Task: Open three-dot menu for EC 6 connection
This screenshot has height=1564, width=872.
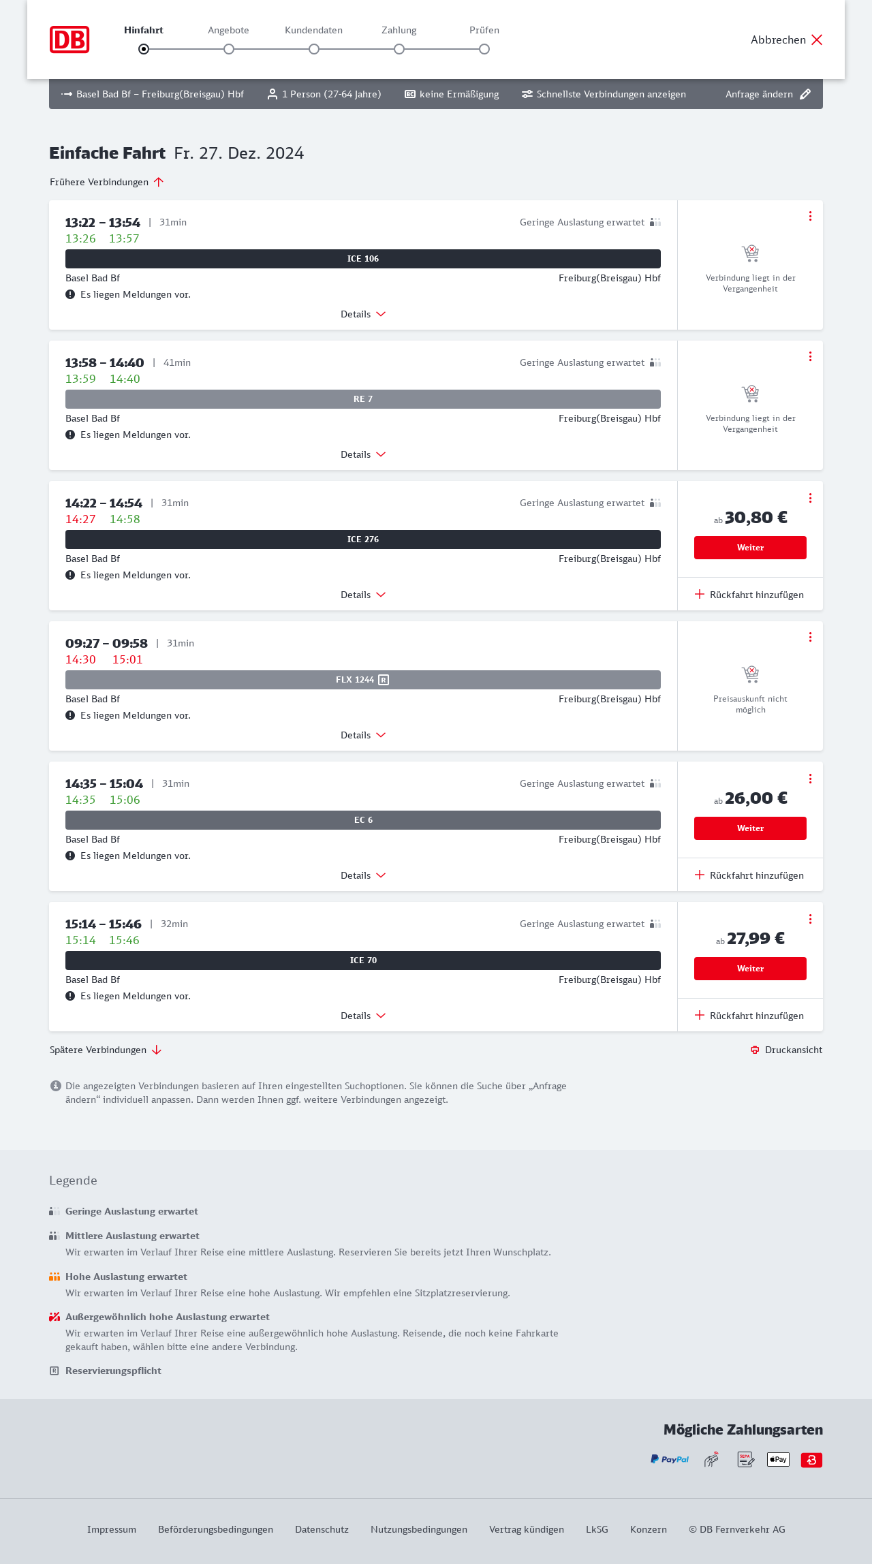Action: 810,779
